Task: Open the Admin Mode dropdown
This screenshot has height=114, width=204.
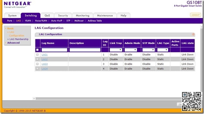Action: [x=131, y=50]
